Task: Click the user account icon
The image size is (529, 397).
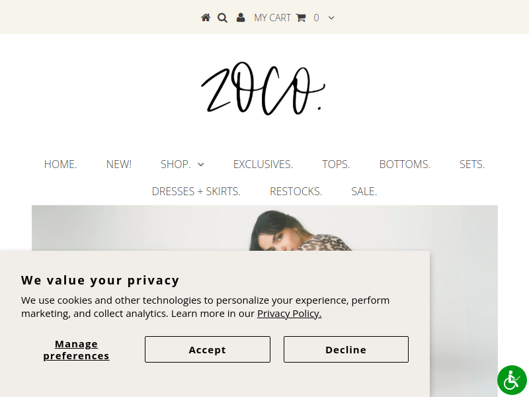Action: pyautogui.click(x=241, y=18)
